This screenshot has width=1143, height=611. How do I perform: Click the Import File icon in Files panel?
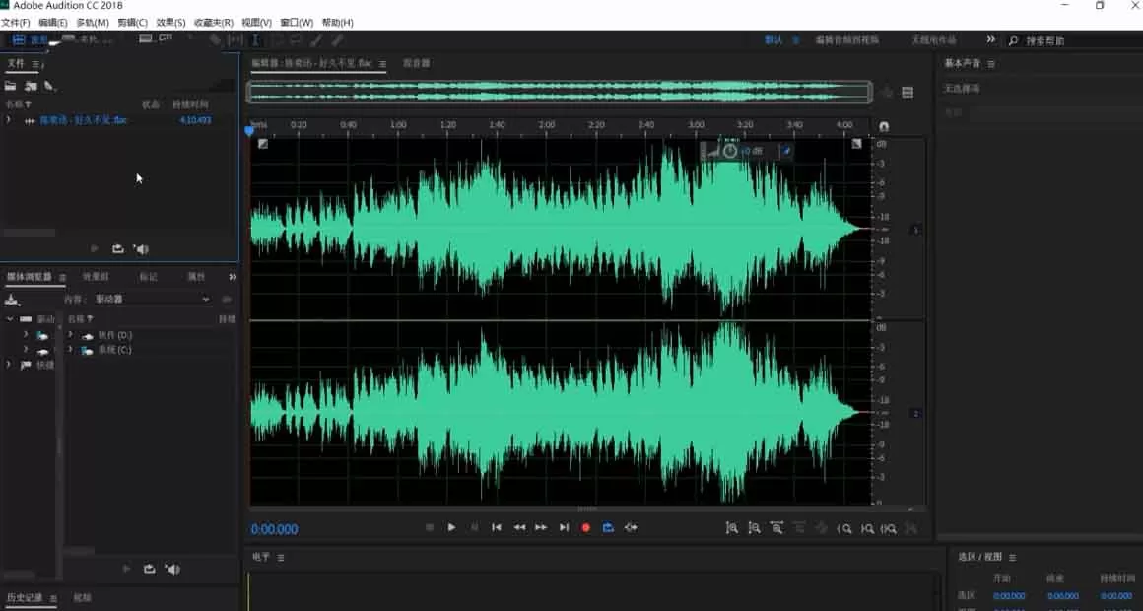click(x=31, y=86)
